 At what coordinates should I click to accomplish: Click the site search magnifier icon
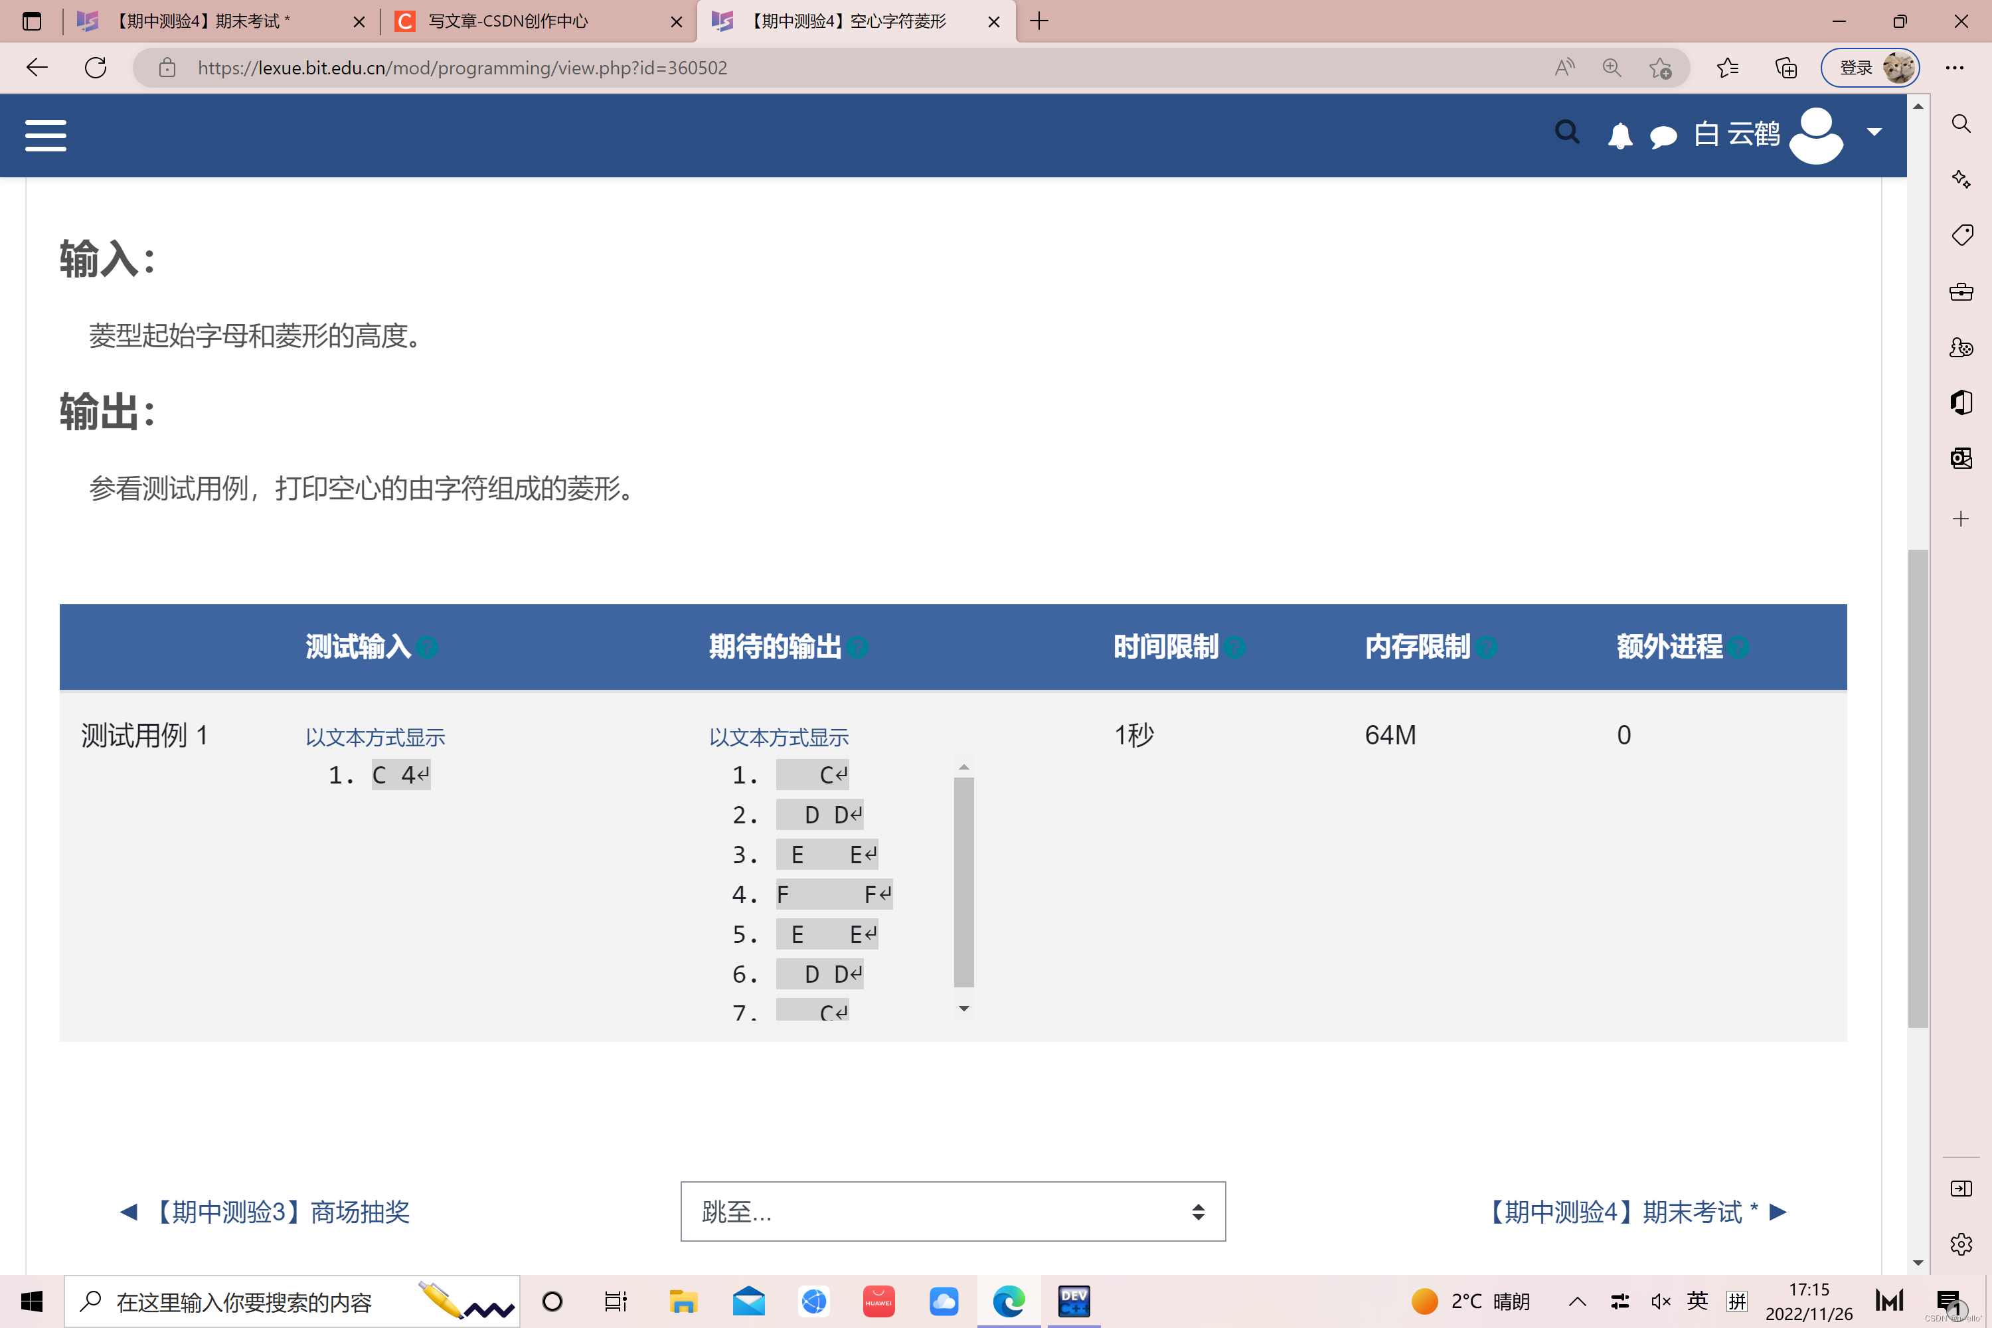(1567, 133)
